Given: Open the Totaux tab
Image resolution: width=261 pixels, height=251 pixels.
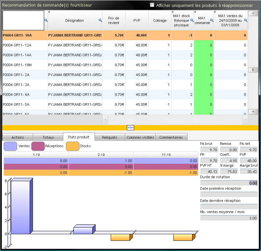Looking at the screenshot, I should [48, 137].
